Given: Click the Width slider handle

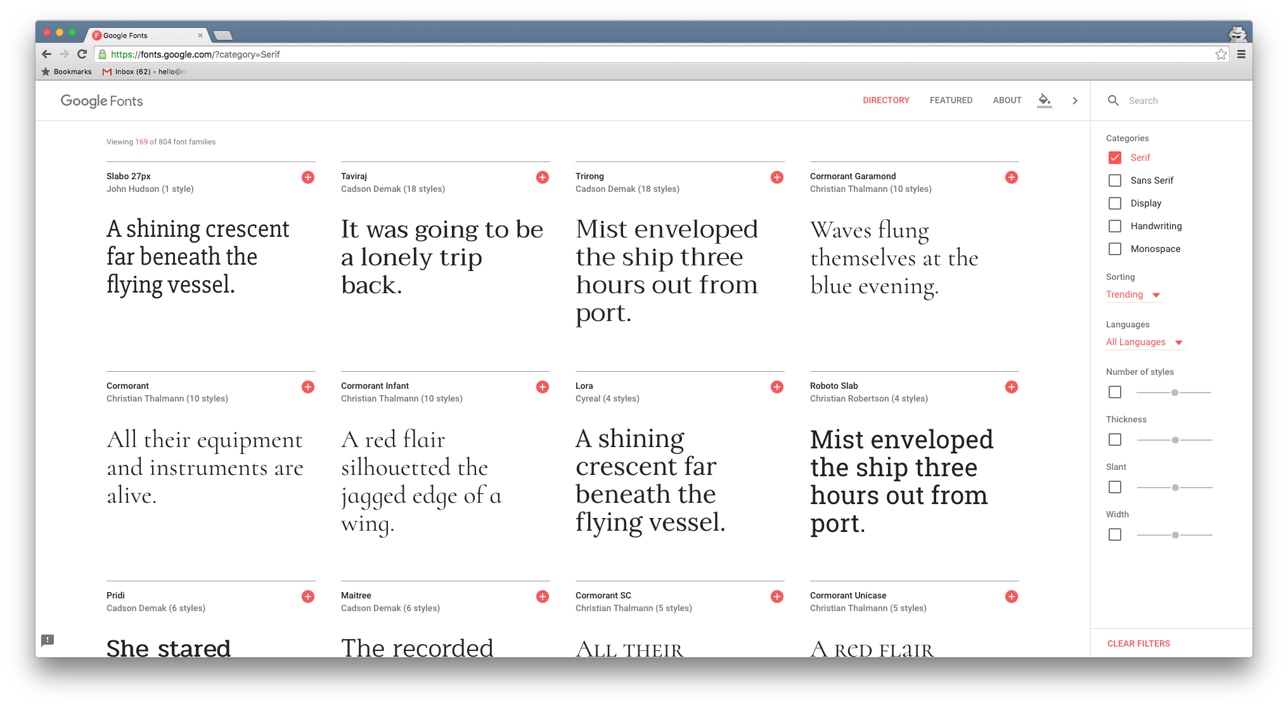Looking at the screenshot, I should (1175, 535).
